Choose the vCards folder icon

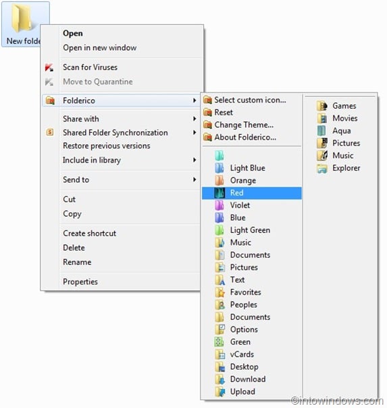[220, 355]
